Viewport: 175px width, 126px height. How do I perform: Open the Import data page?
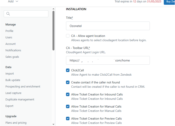pyautogui.click(x=10, y=74)
